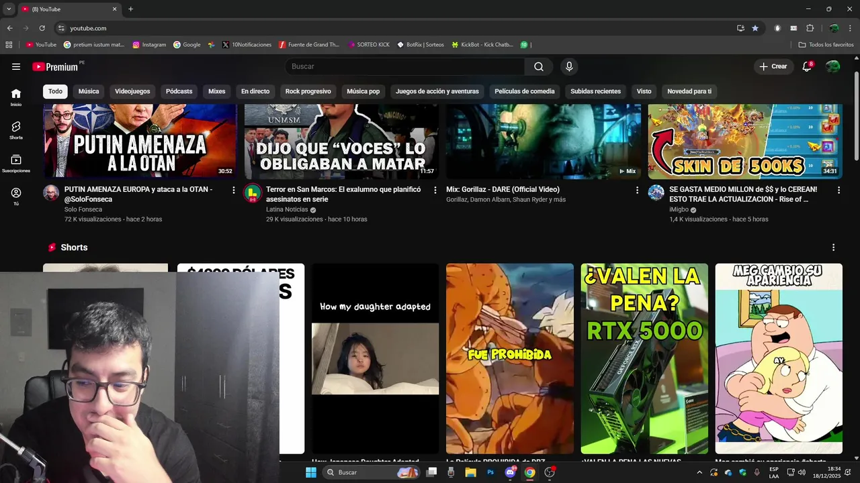Bookmark page with the star icon
The width and height of the screenshot is (860, 483).
755,28
